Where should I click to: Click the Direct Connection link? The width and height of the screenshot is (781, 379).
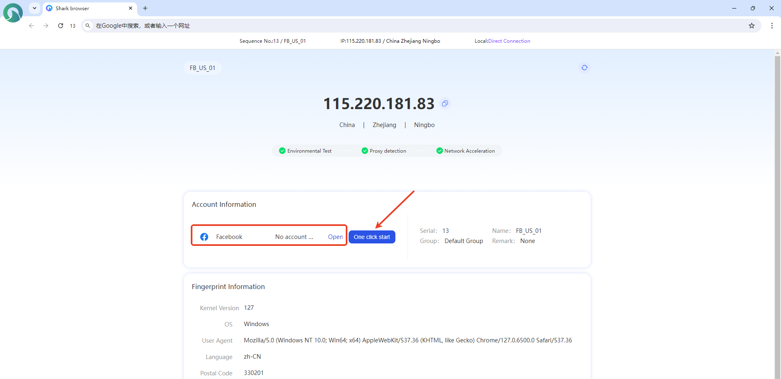pos(509,41)
